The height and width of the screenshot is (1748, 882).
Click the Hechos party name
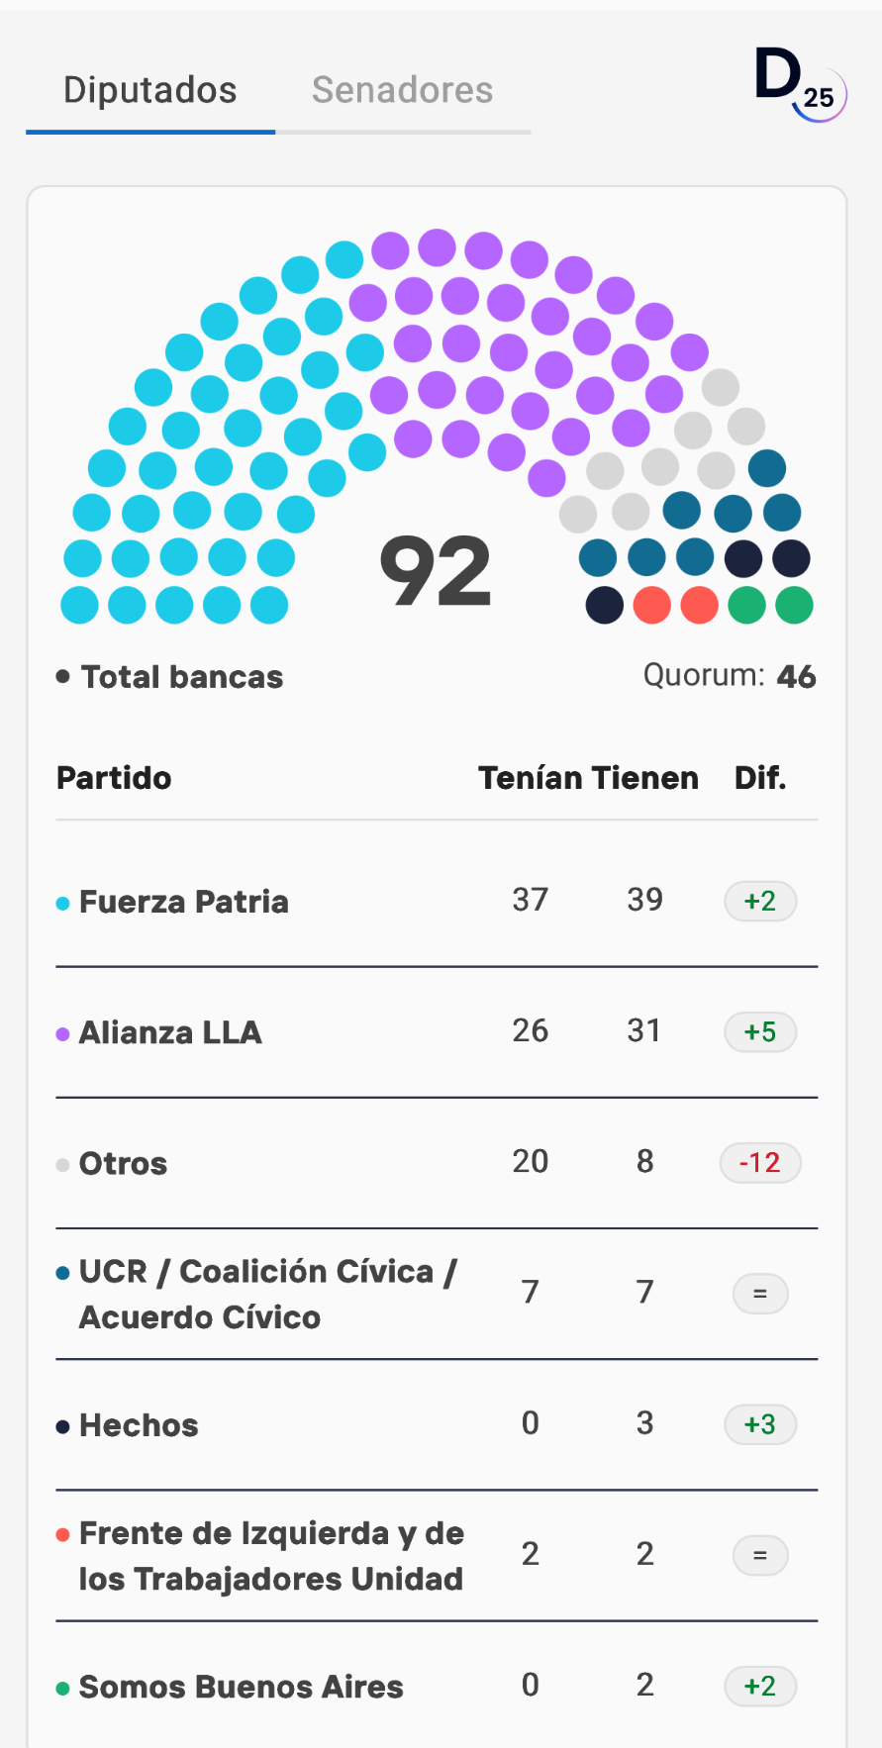tap(139, 1425)
